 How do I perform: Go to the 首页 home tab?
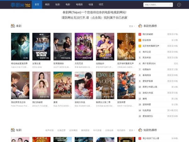tap(37, 5)
